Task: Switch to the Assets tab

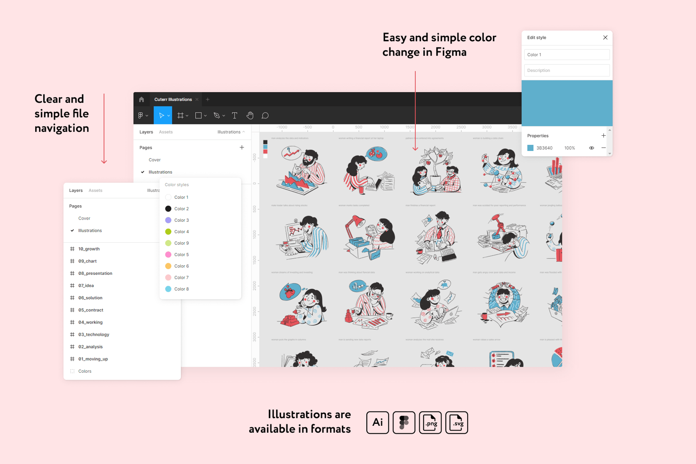Action: [166, 132]
